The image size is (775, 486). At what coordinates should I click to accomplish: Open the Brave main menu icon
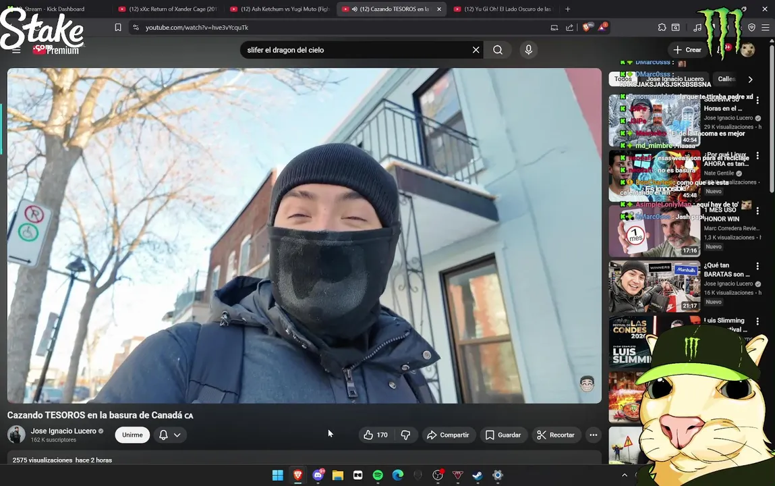[x=765, y=28]
